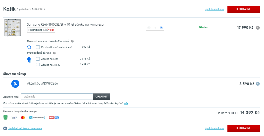The height and width of the screenshot is (136, 264).
Task: Open info about 2-month return option
Action: [x=72, y=41]
